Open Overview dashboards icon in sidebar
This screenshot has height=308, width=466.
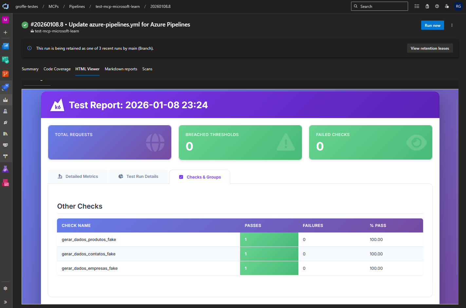coord(5,46)
